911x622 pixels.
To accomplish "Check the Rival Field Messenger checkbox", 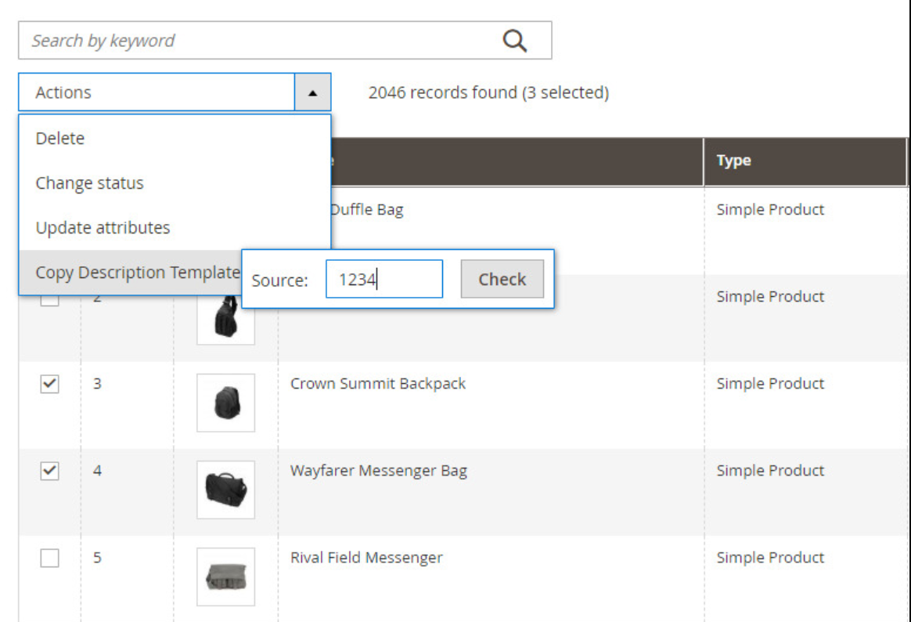I will (x=49, y=559).
